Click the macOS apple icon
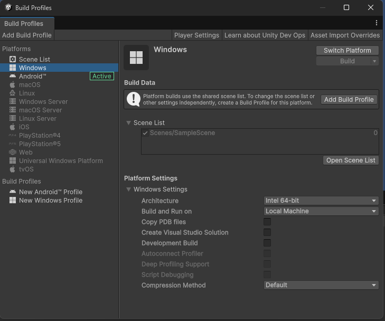The width and height of the screenshot is (385, 321). tap(13, 84)
